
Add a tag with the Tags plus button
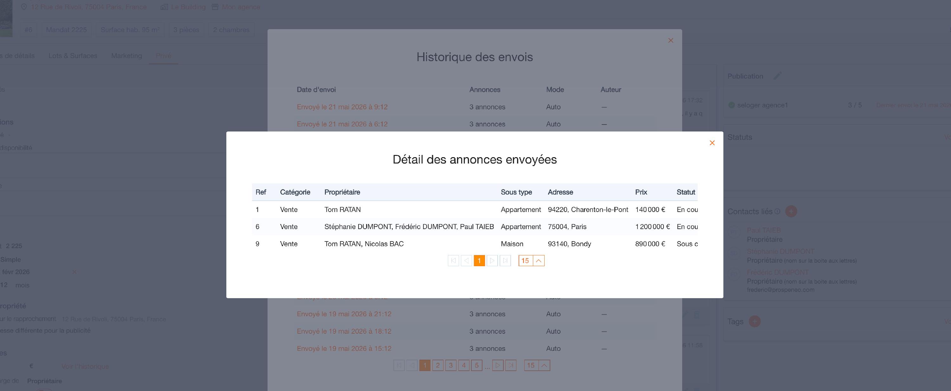[754, 321]
